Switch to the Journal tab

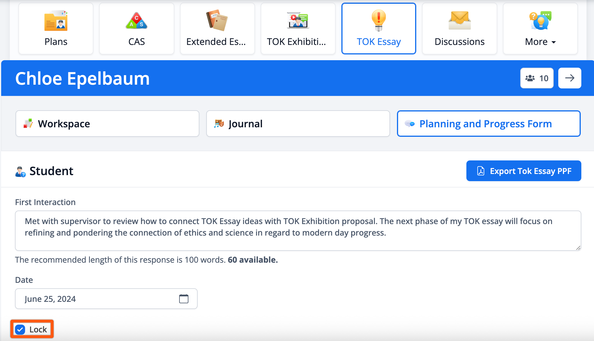(x=298, y=124)
